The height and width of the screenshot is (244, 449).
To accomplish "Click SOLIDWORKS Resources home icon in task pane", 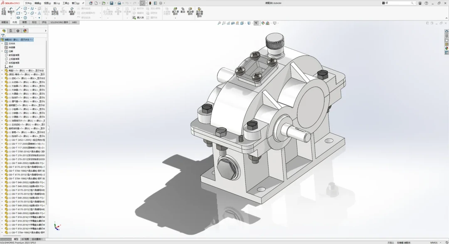I will pos(447,32).
